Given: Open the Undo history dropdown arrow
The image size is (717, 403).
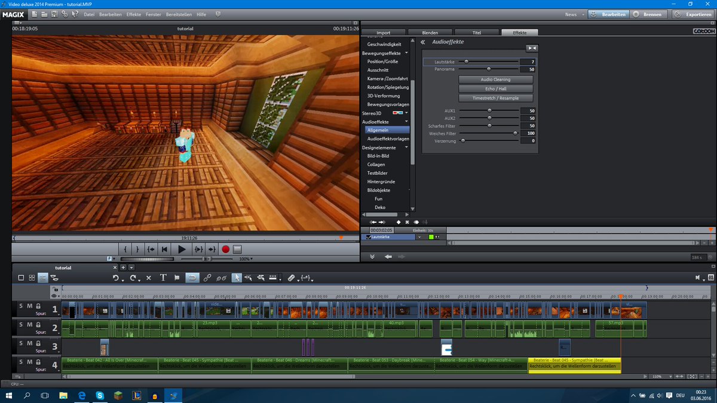Looking at the screenshot, I should (123, 279).
